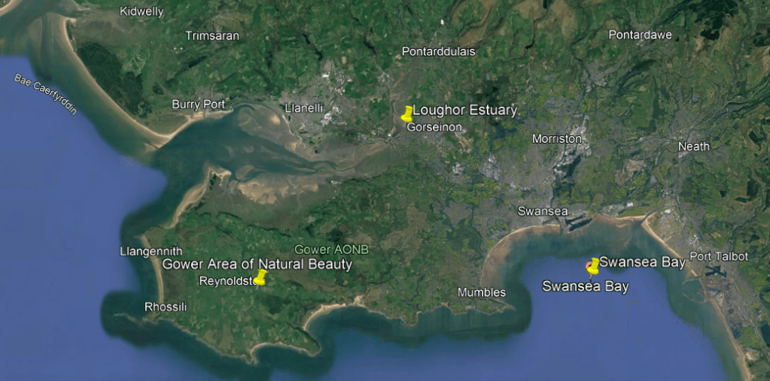Select the Morriston label
Image resolution: width=770 pixels, height=381 pixels.
point(557,139)
